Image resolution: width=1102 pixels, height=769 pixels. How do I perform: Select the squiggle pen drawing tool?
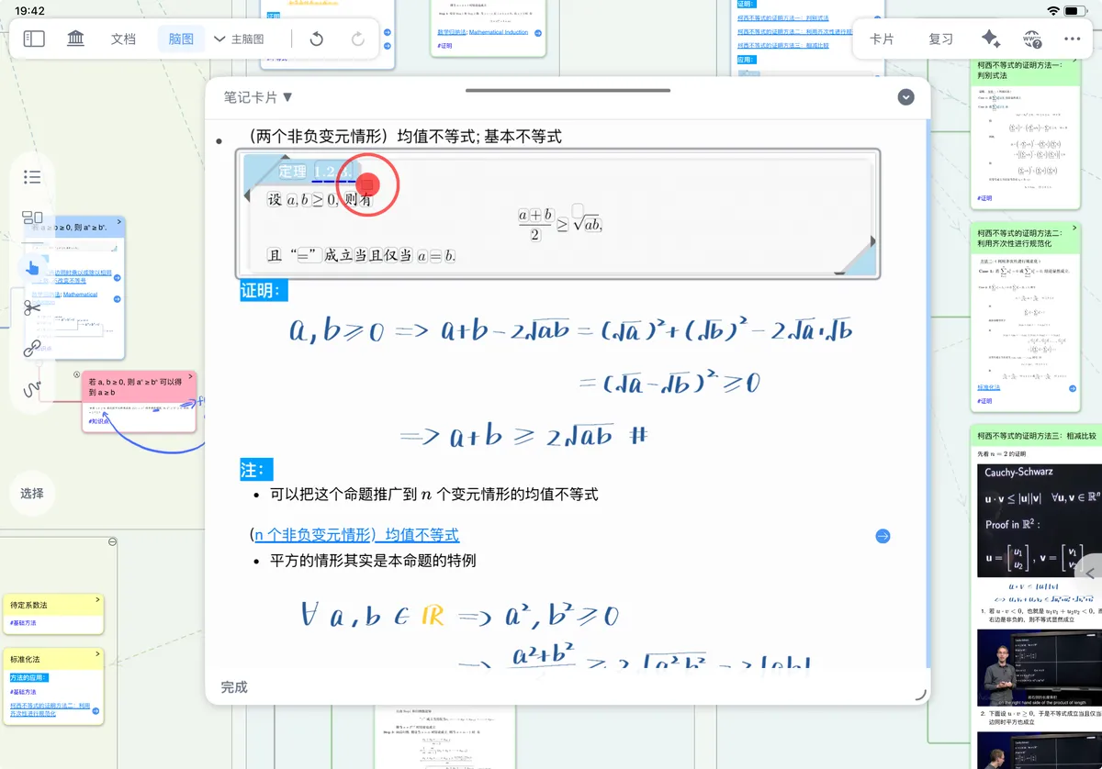pyautogui.click(x=32, y=389)
